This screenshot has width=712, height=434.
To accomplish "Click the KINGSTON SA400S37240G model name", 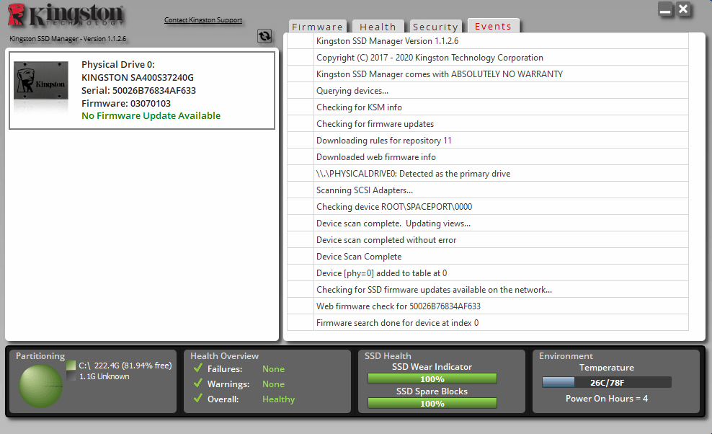I will [x=138, y=78].
